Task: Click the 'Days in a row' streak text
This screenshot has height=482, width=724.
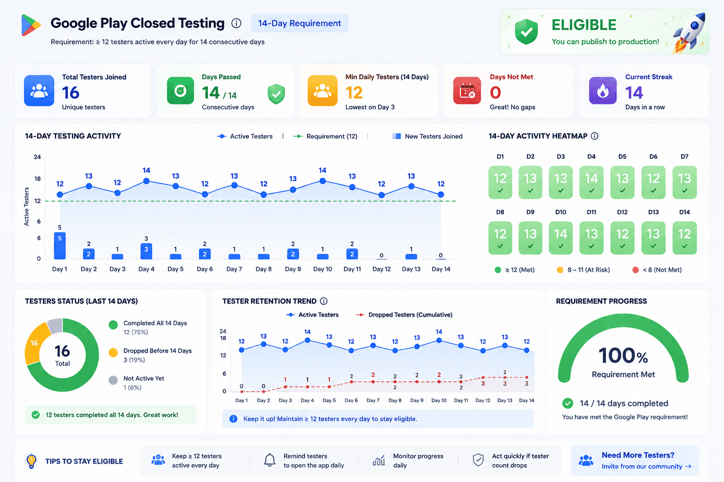Action: (x=645, y=107)
